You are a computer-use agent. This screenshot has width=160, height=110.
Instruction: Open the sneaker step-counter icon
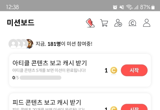(90, 23)
